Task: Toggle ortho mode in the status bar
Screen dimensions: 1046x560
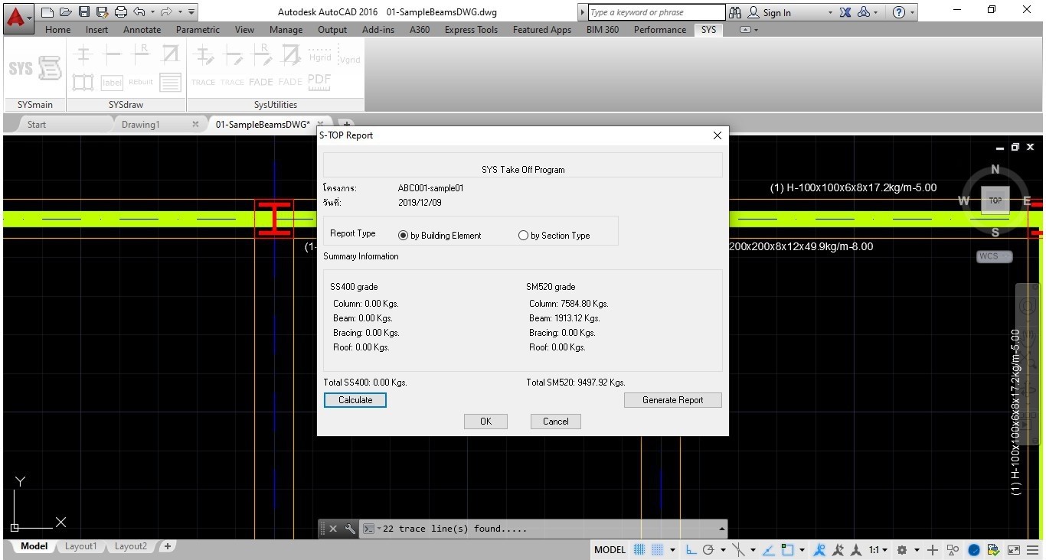Action: (x=691, y=549)
